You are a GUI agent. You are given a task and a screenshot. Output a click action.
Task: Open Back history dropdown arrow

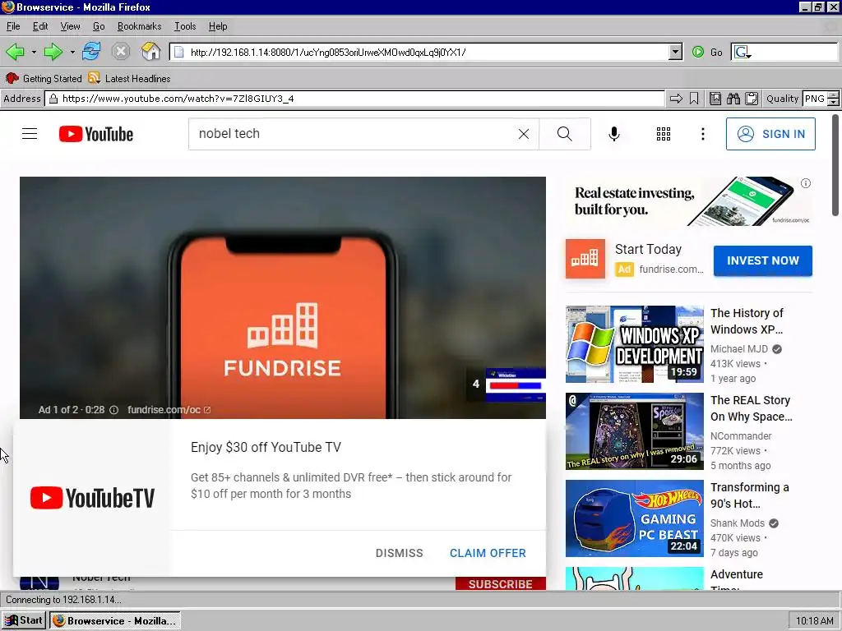[34, 52]
